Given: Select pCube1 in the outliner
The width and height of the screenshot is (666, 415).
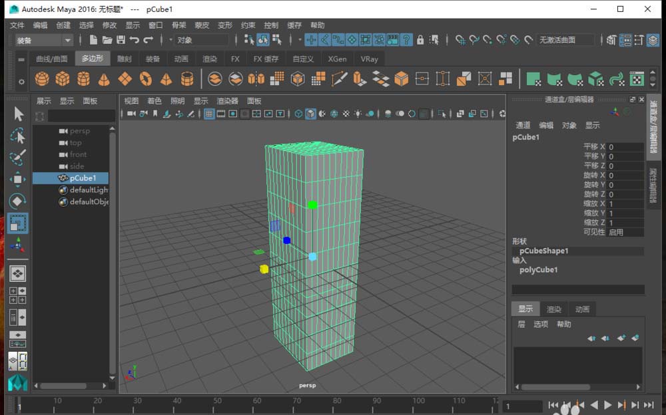Looking at the screenshot, I should point(83,178).
